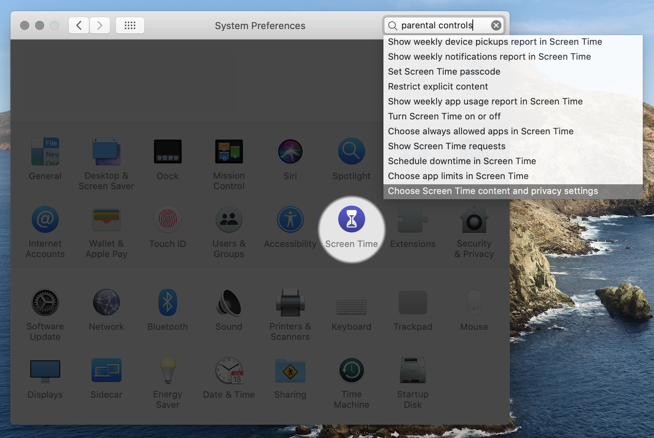Click the Show All grid button
This screenshot has height=438, width=654.
[130, 25]
